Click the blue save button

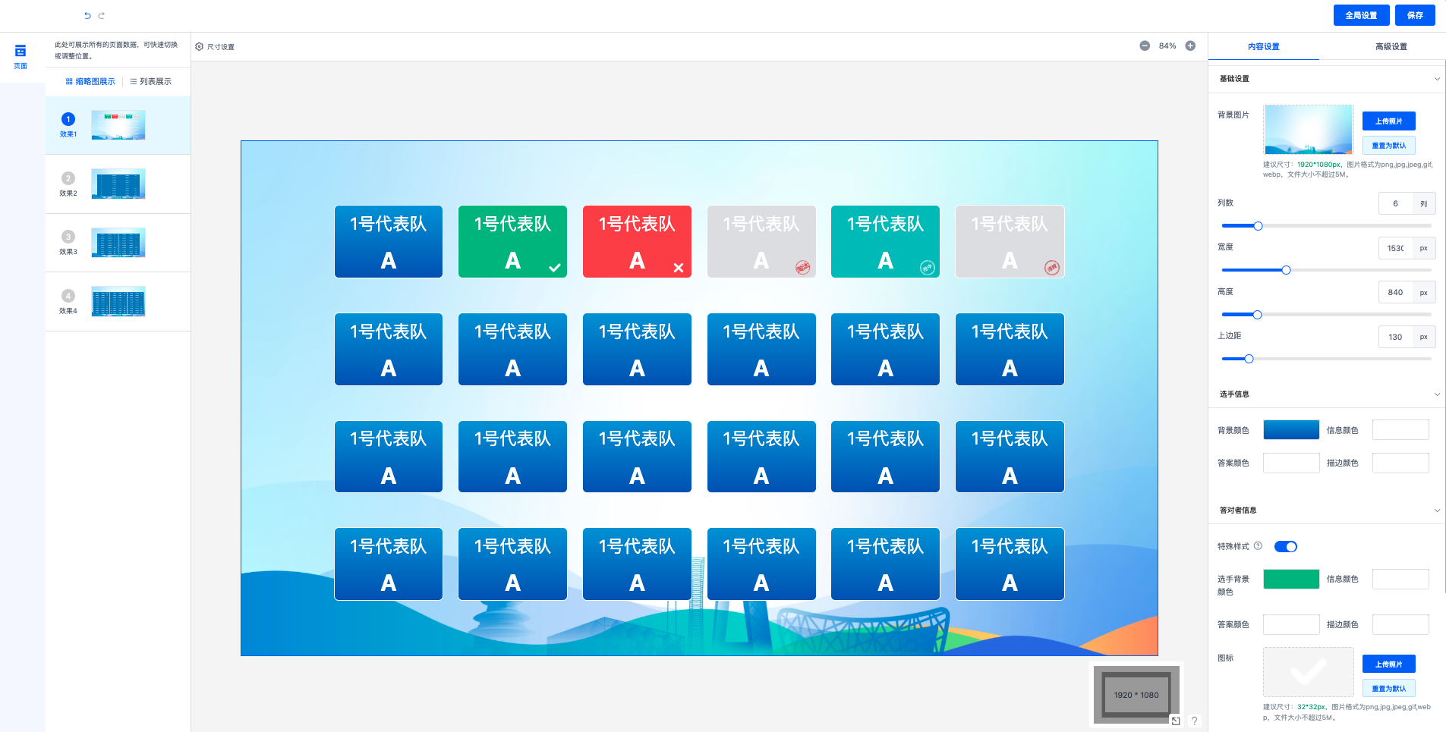click(x=1415, y=15)
